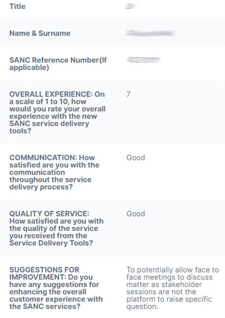The image size is (225, 318).
Task: Click 'delivery process?' in communication question
Action: pyautogui.click(x=41, y=187)
